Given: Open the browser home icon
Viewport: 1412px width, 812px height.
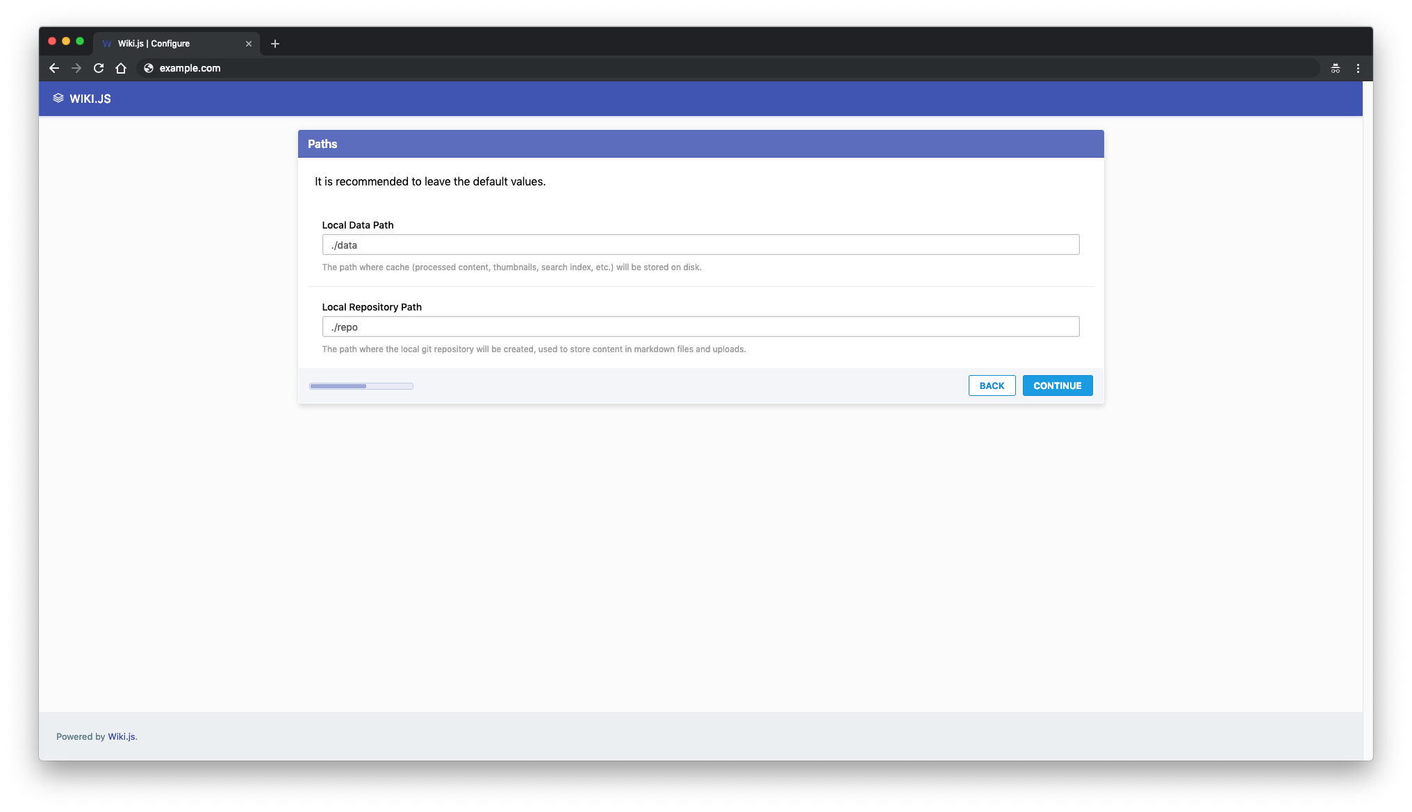Looking at the screenshot, I should [121, 68].
